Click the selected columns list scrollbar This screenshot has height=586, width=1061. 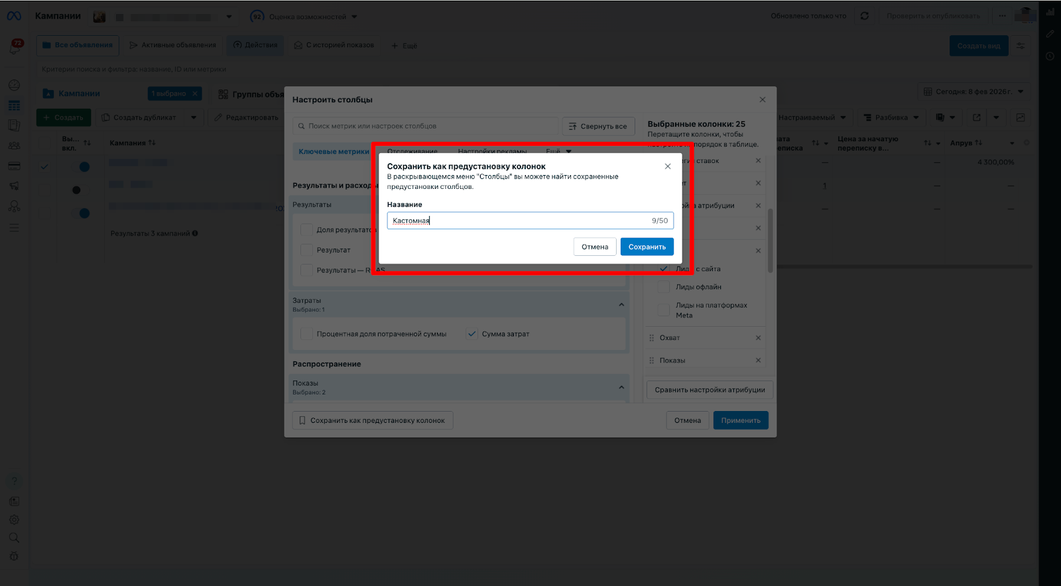tap(771, 241)
